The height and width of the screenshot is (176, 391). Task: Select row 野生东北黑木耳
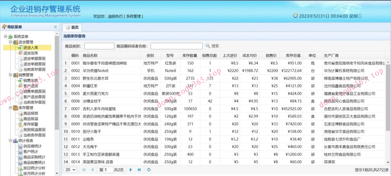(223, 78)
